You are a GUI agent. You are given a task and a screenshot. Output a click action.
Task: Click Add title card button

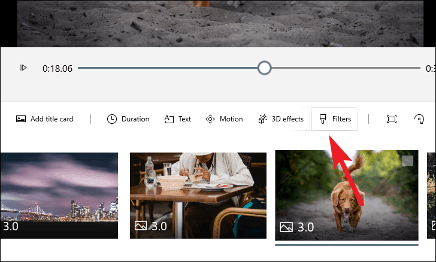pos(44,119)
